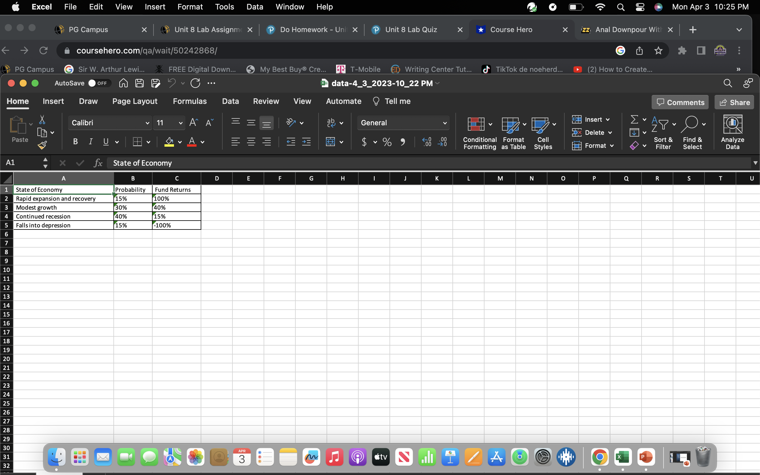Click the AutoSum icon

(x=634, y=119)
